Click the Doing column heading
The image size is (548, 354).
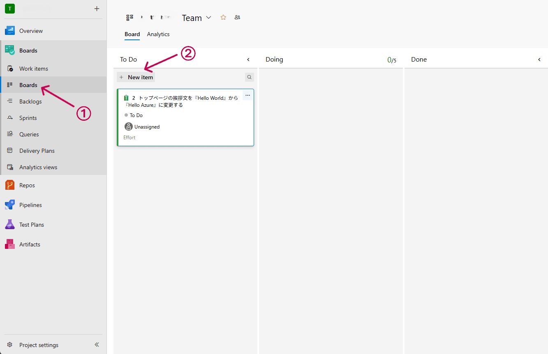[x=274, y=60]
